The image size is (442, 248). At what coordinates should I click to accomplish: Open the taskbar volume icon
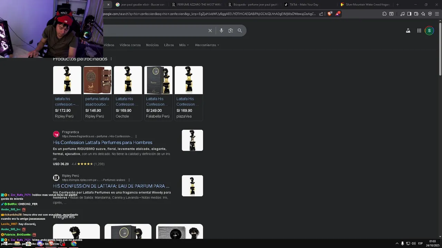pos(413,244)
